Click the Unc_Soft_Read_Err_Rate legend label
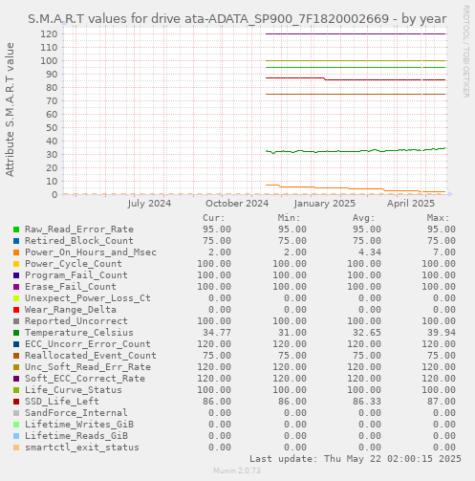The image size is (475, 481). pyautogui.click(x=88, y=367)
